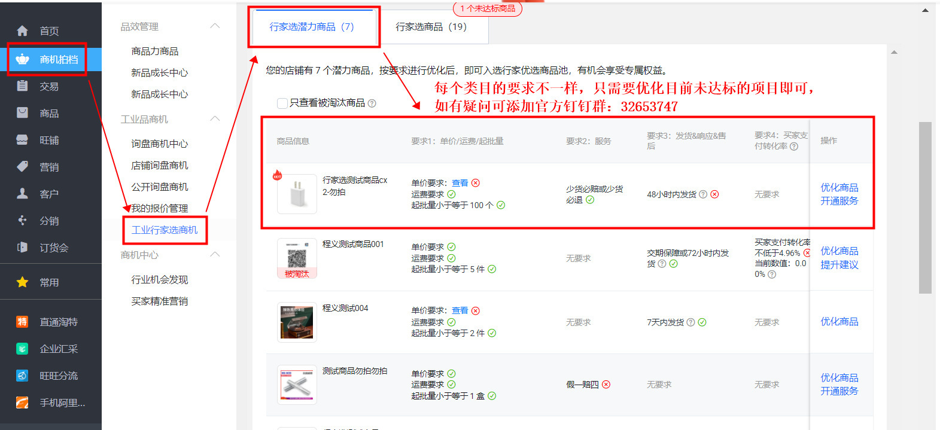The image size is (940, 430).
Task: Enable 只查看被淘汰商品 checkbox
Action: pyautogui.click(x=282, y=103)
